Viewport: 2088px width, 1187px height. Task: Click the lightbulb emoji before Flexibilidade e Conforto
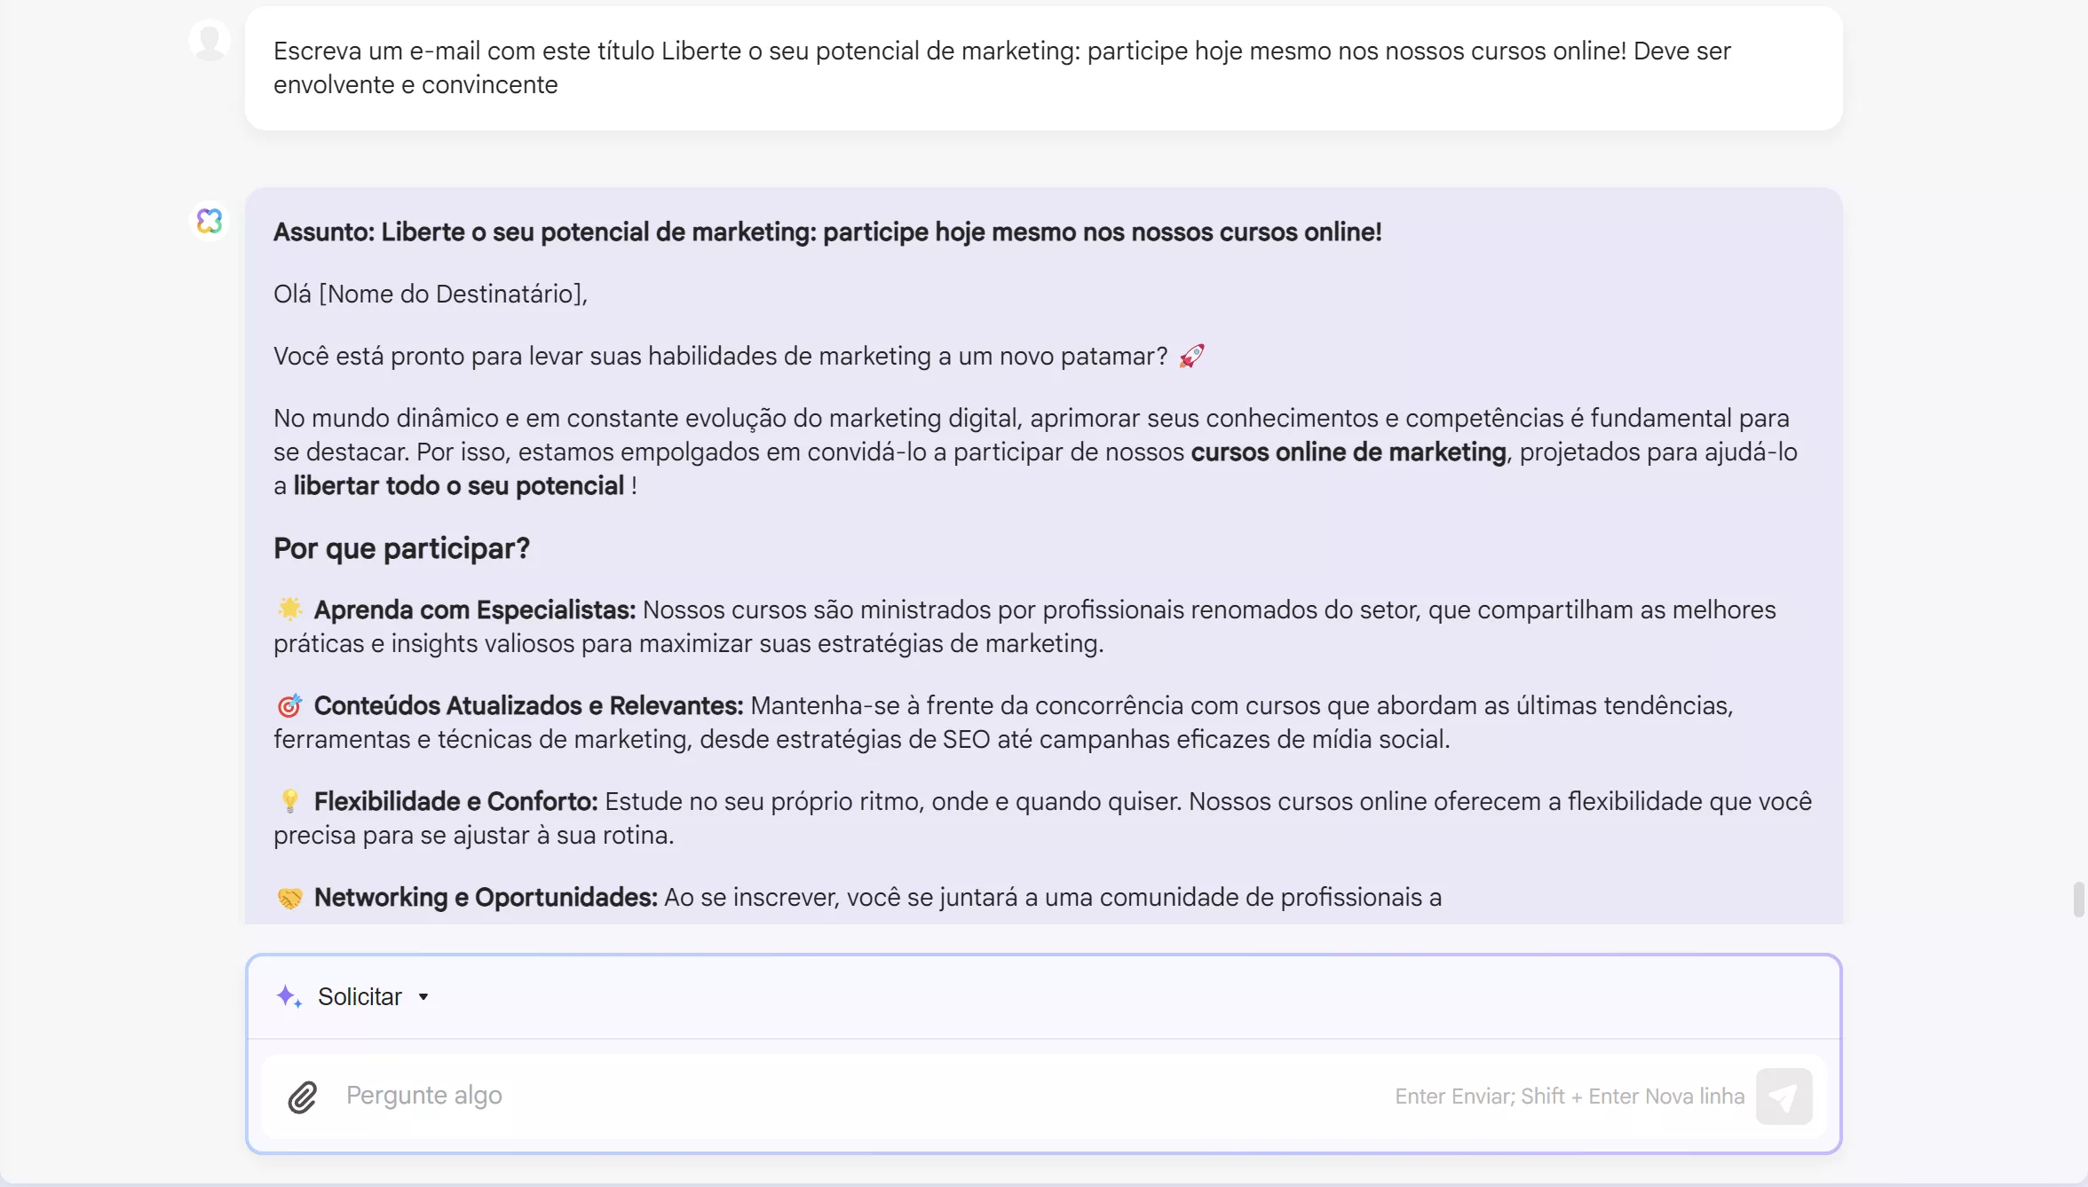tap(289, 801)
